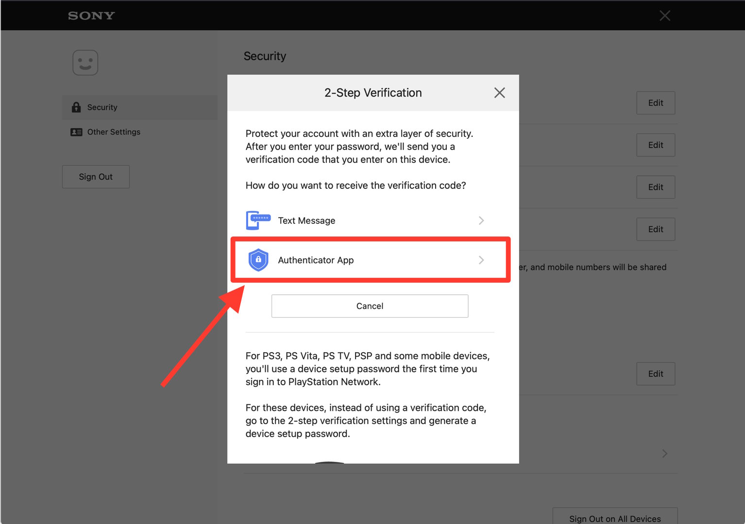Click the Sony logo in the header
Viewport: 745px width, 524px height.
coord(91,16)
